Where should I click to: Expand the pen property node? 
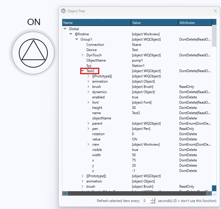pos(88,129)
